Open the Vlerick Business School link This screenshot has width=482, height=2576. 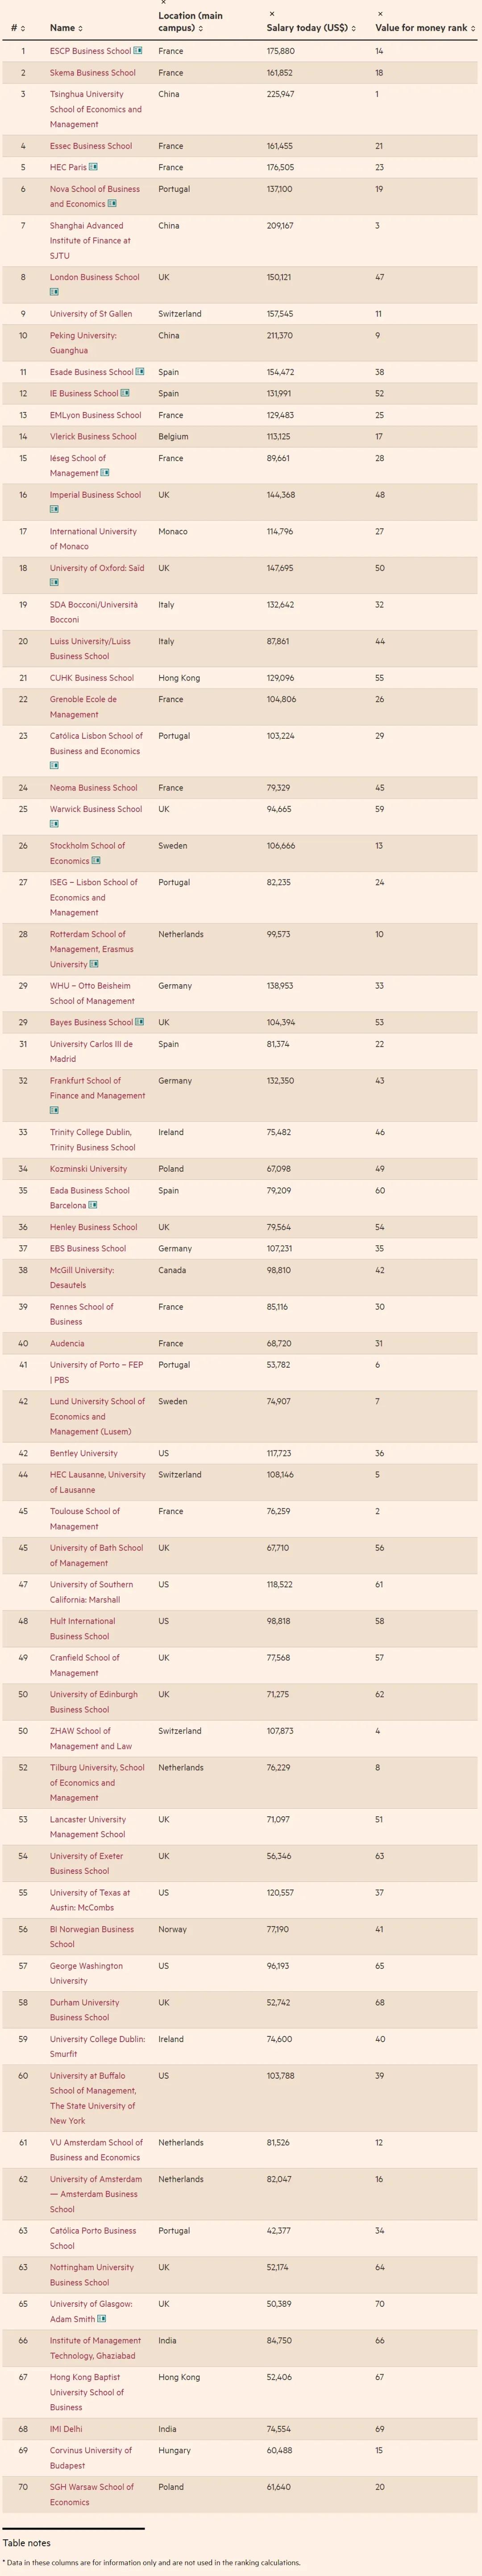pyautogui.click(x=93, y=436)
